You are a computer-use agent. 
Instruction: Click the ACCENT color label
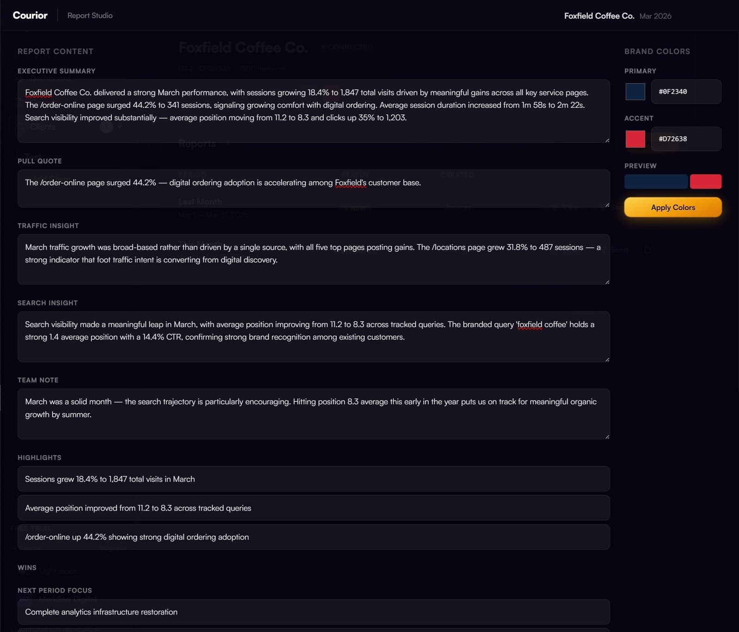pos(639,118)
